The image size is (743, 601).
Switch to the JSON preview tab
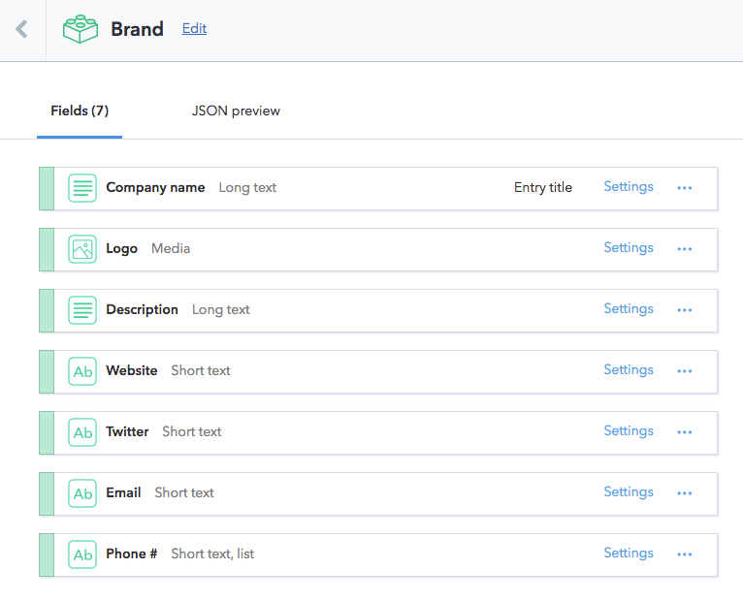(236, 111)
